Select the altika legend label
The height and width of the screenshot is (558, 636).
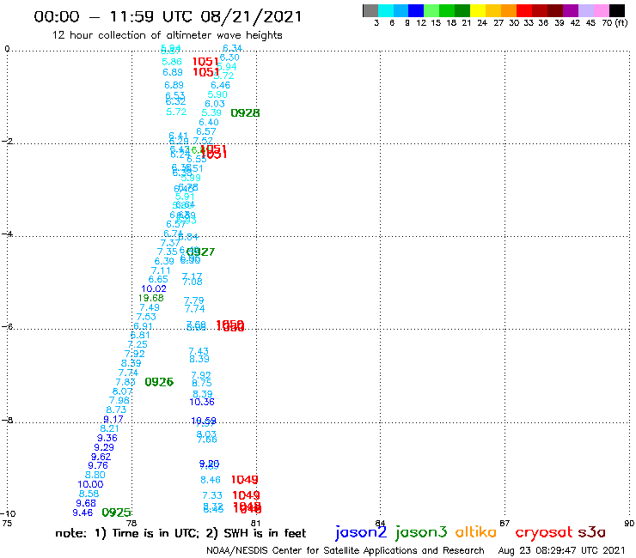pos(476,531)
